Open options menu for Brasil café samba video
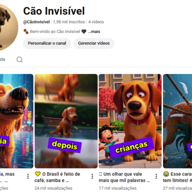This screenshot has height=192, width=192. [92, 176]
